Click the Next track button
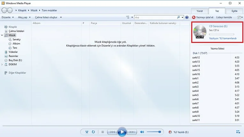244x137 pixels. tap(132, 132)
